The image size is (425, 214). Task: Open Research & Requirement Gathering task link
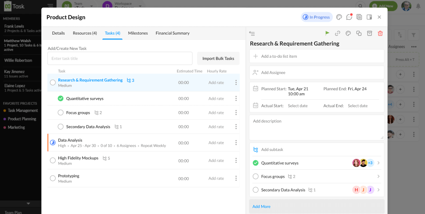(90, 80)
